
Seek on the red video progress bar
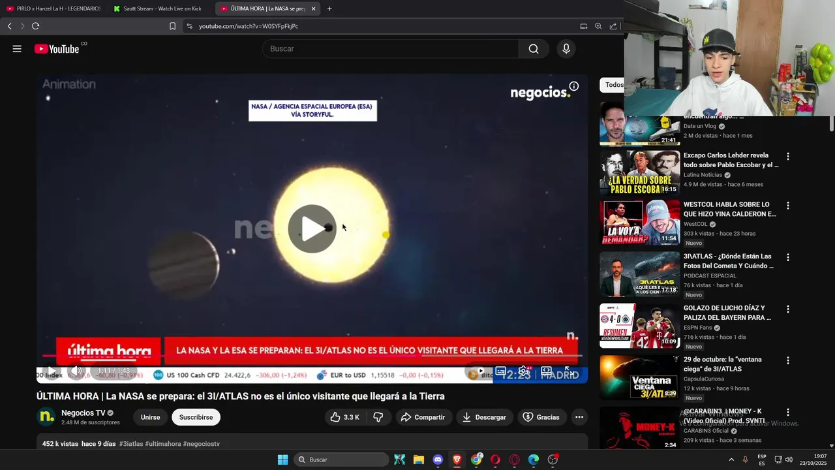click(312, 356)
